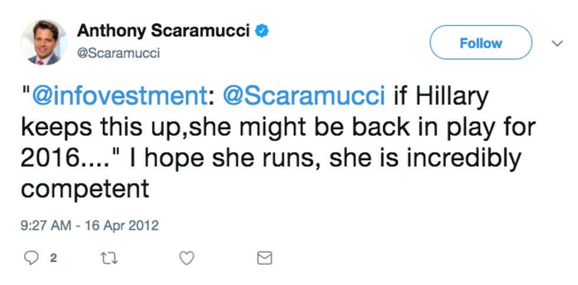This screenshot has width=578, height=285.
Task: Open the Anthony Scaramucci display name link
Action: coord(163,31)
